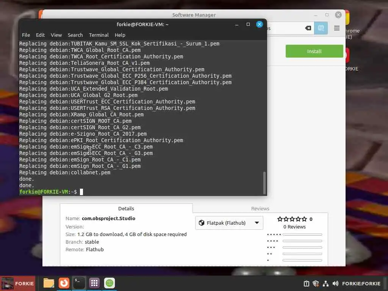The image size is (388, 291).
Task: Close the terminal window
Action: [x=259, y=24]
